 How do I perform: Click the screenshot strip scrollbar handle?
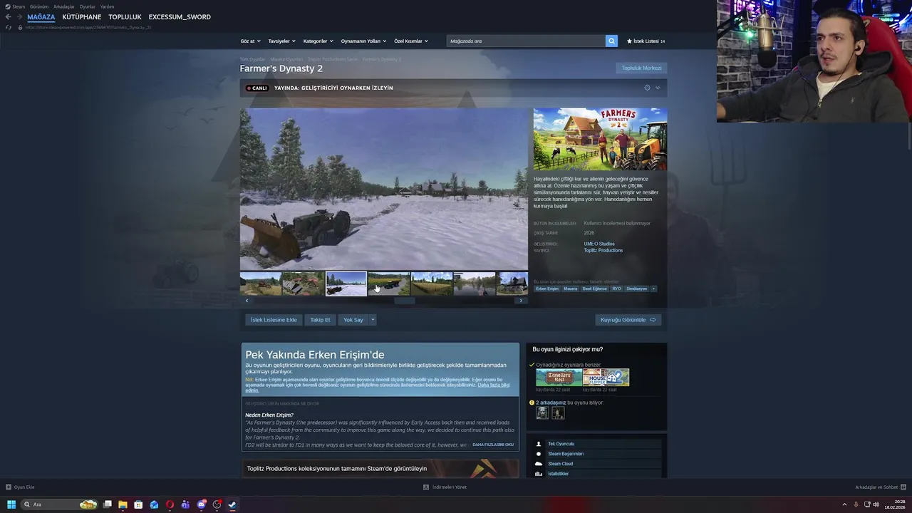click(404, 301)
